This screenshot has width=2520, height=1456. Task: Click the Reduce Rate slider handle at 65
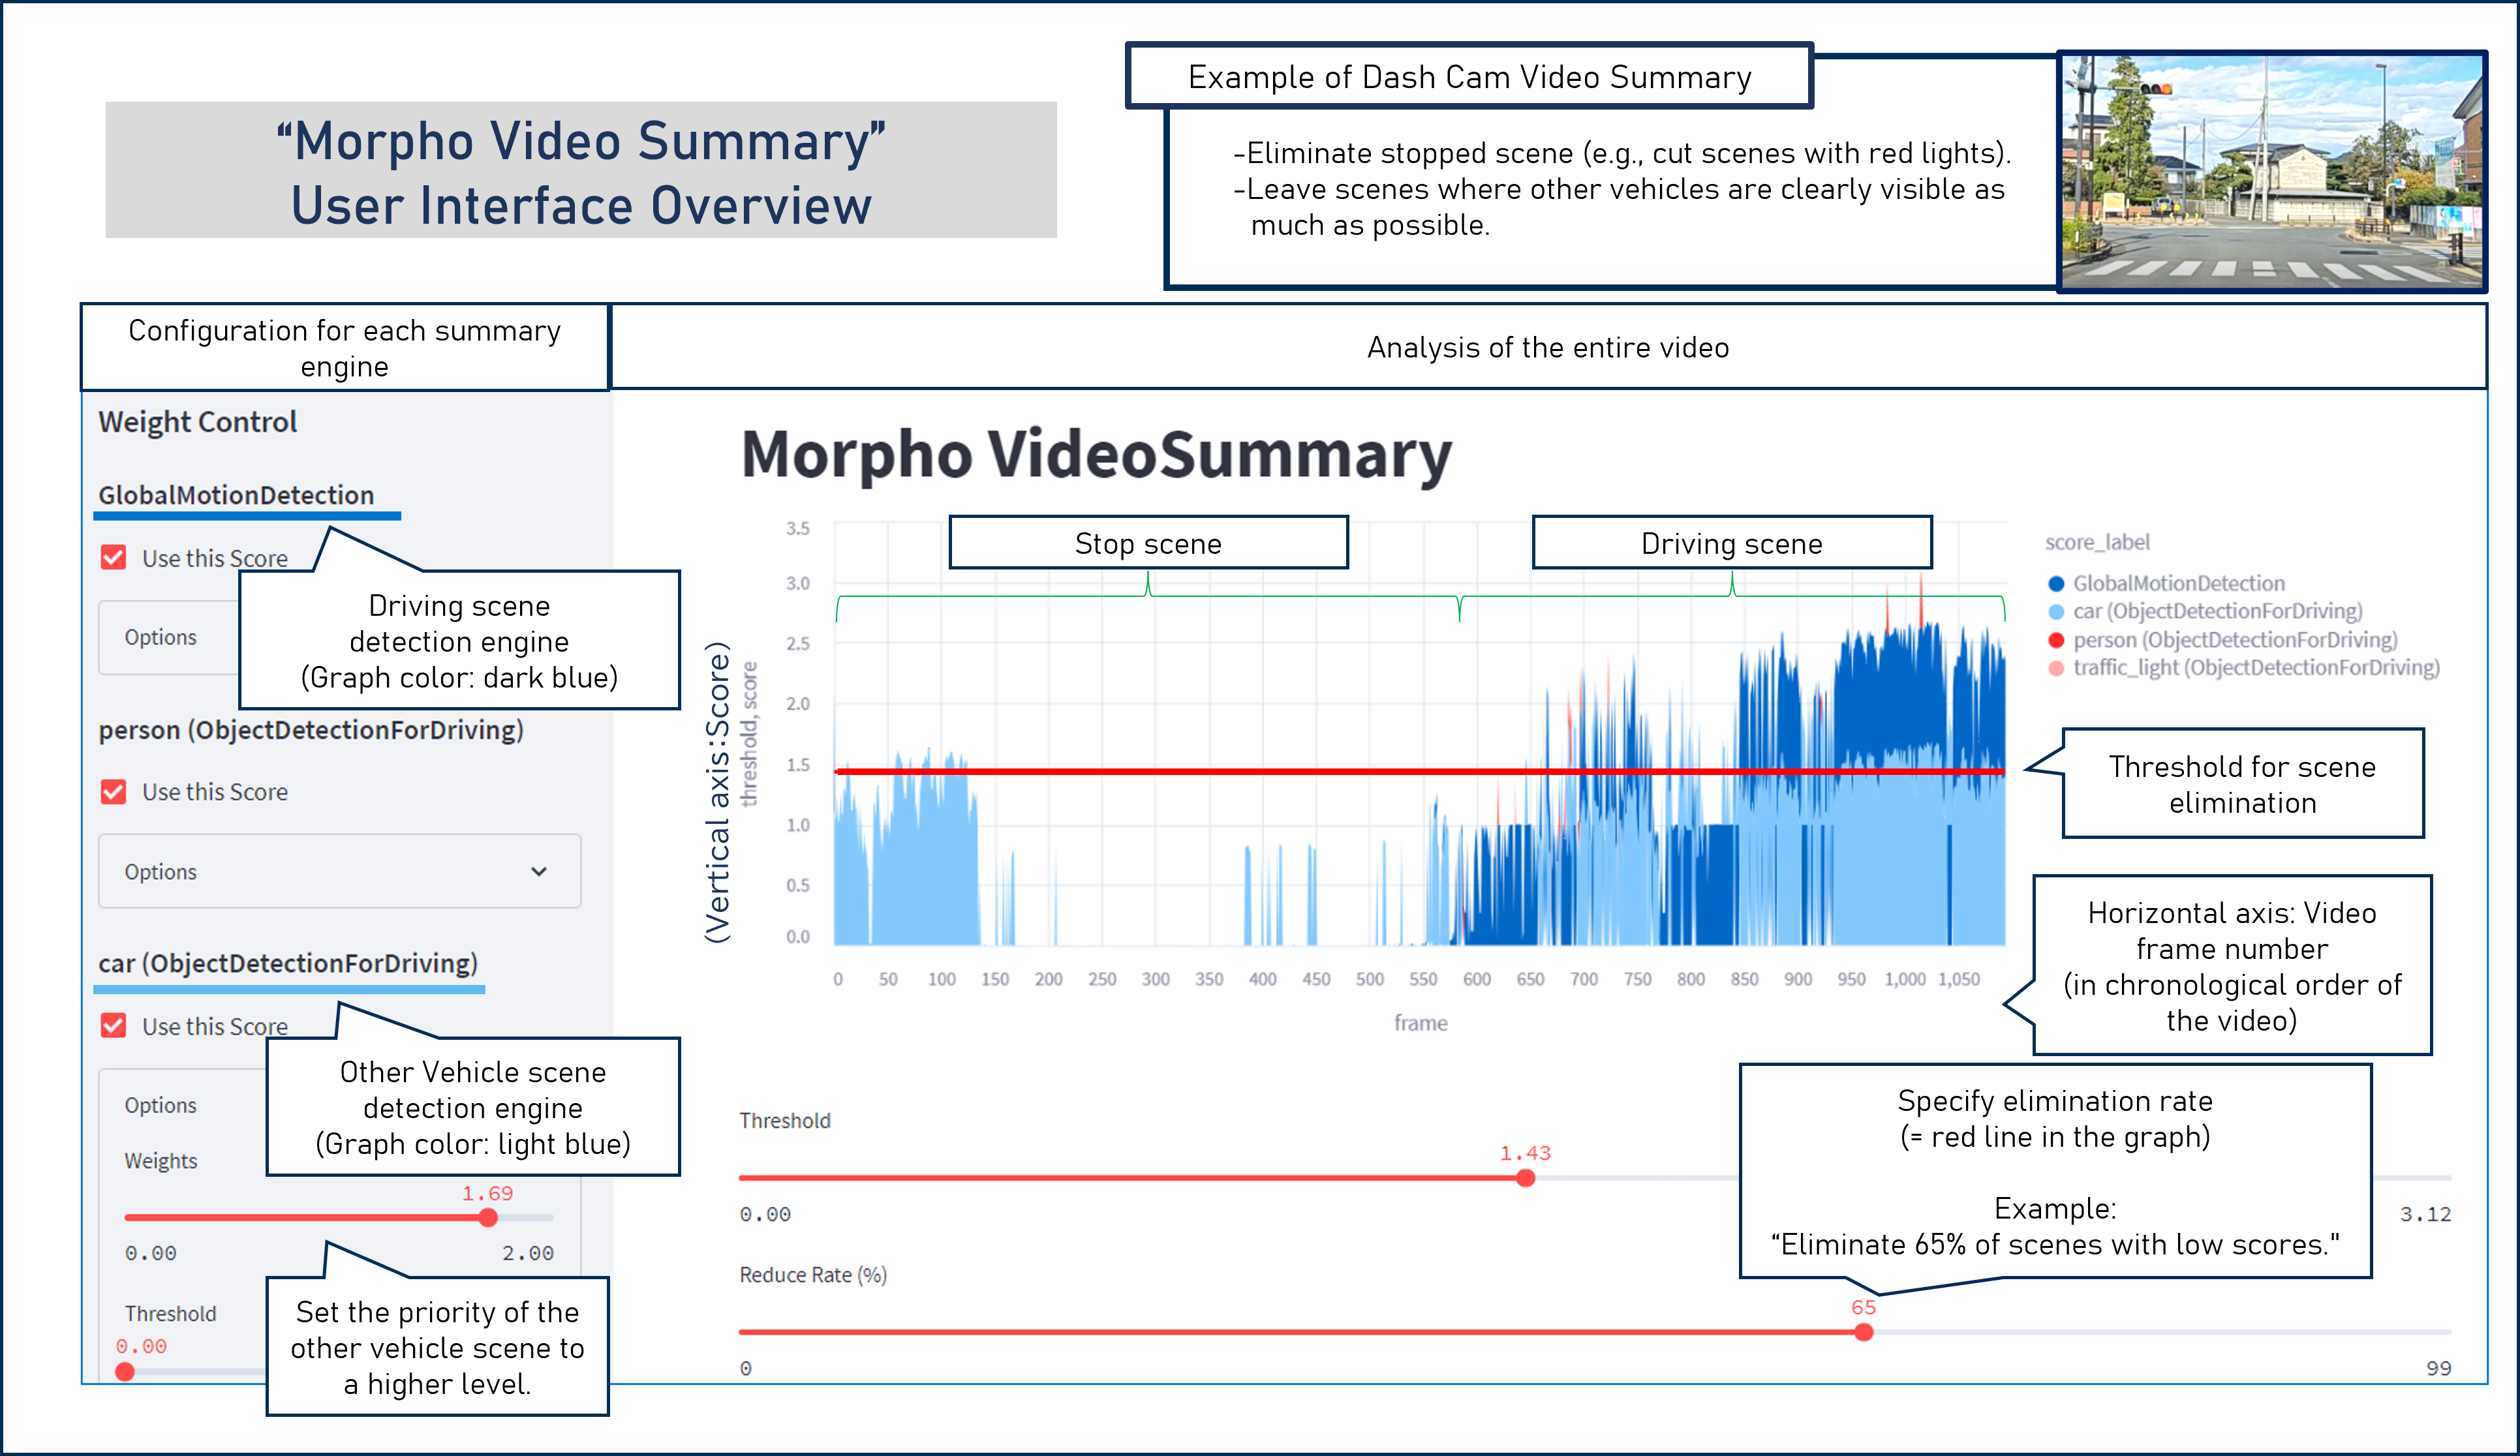(x=1863, y=1332)
